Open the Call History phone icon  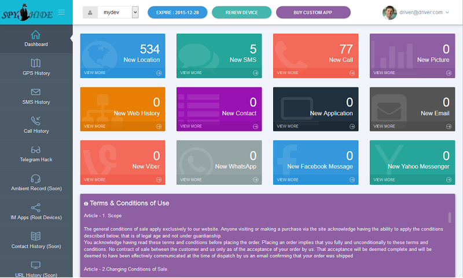[x=36, y=120]
